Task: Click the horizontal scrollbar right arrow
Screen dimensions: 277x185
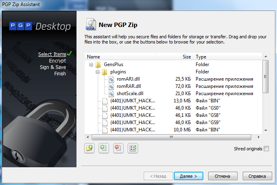Action: pos(259,137)
